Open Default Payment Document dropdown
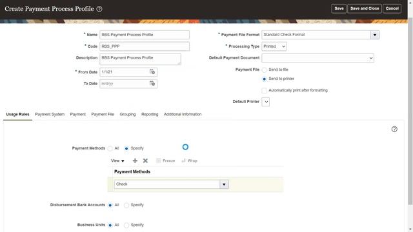The height and width of the screenshot is (232, 413). (x=317, y=58)
